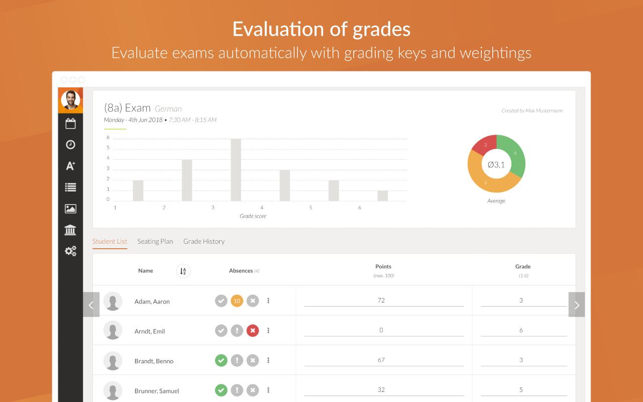The width and height of the screenshot is (643, 402).
Task: Toggle present checkmark for Arndt, Emil
Action: coord(221,331)
